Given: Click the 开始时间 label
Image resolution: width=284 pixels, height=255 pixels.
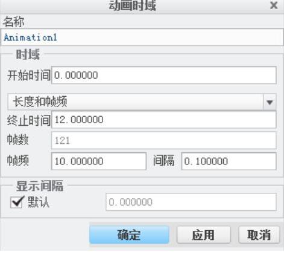Looking at the screenshot, I should pyautogui.click(x=29, y=76).
